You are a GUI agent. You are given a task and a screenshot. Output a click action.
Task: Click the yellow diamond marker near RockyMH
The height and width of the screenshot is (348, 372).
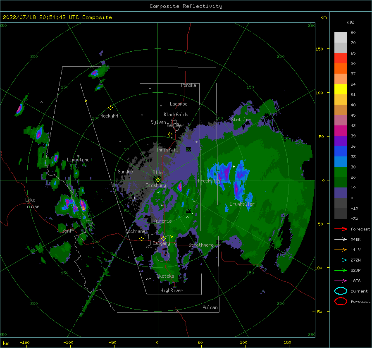point(110,108)
